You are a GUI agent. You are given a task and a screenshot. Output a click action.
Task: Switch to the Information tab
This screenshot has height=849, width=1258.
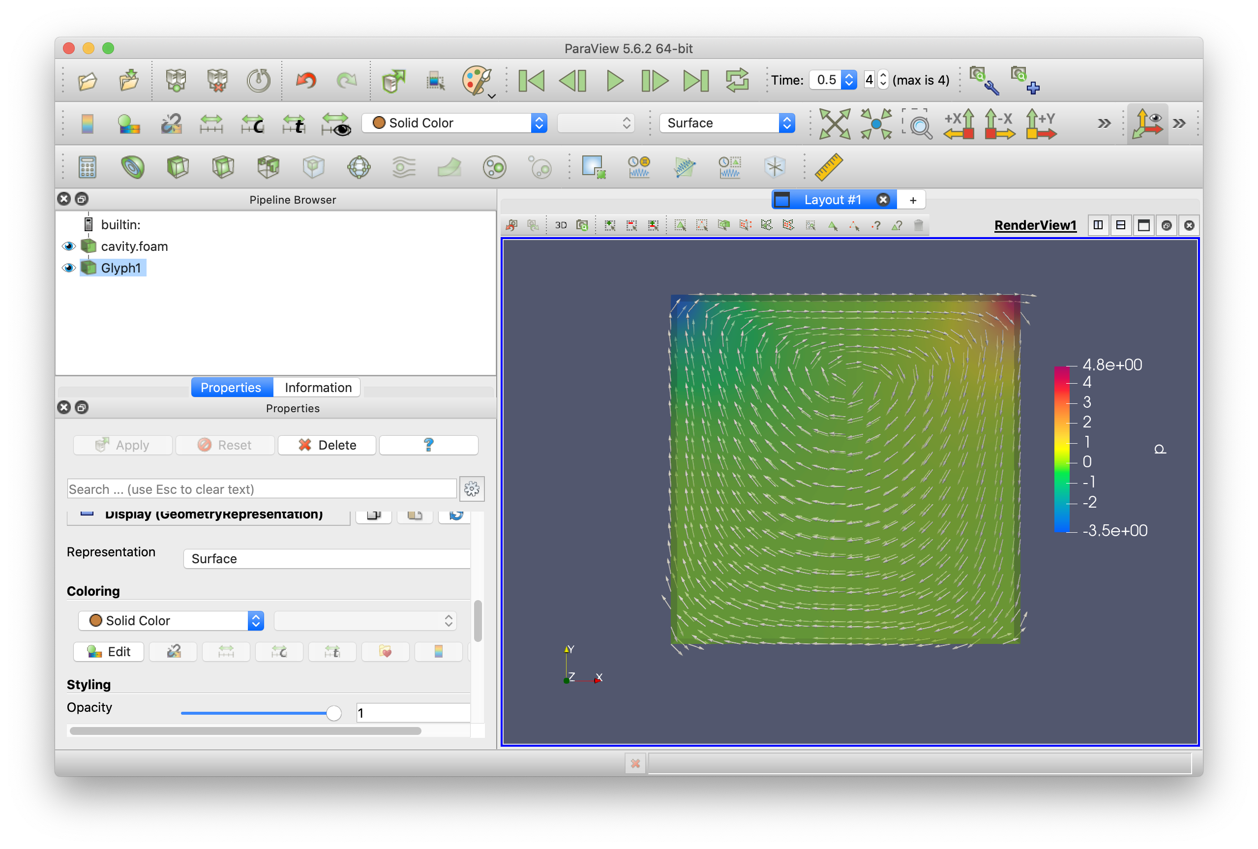point(318,387)
